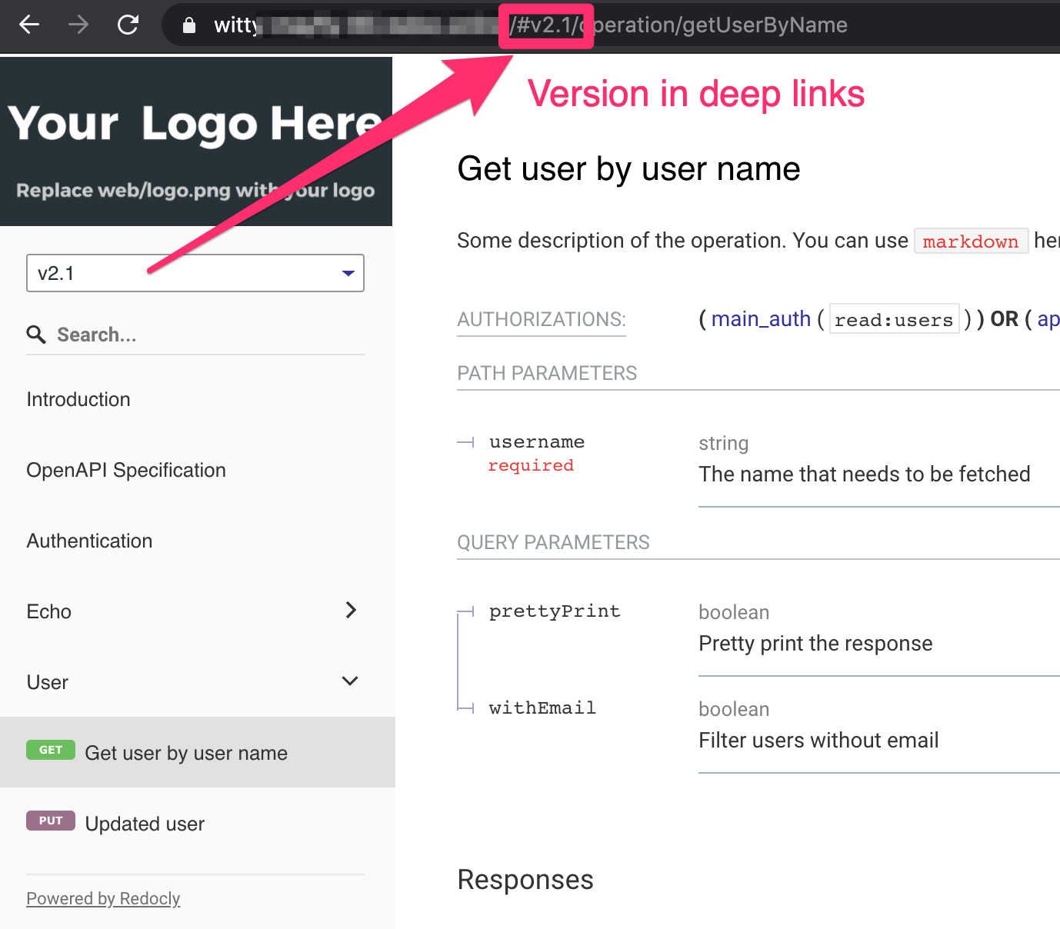Click the Your Logo Here banner
1060x929 pixels.
196,142
